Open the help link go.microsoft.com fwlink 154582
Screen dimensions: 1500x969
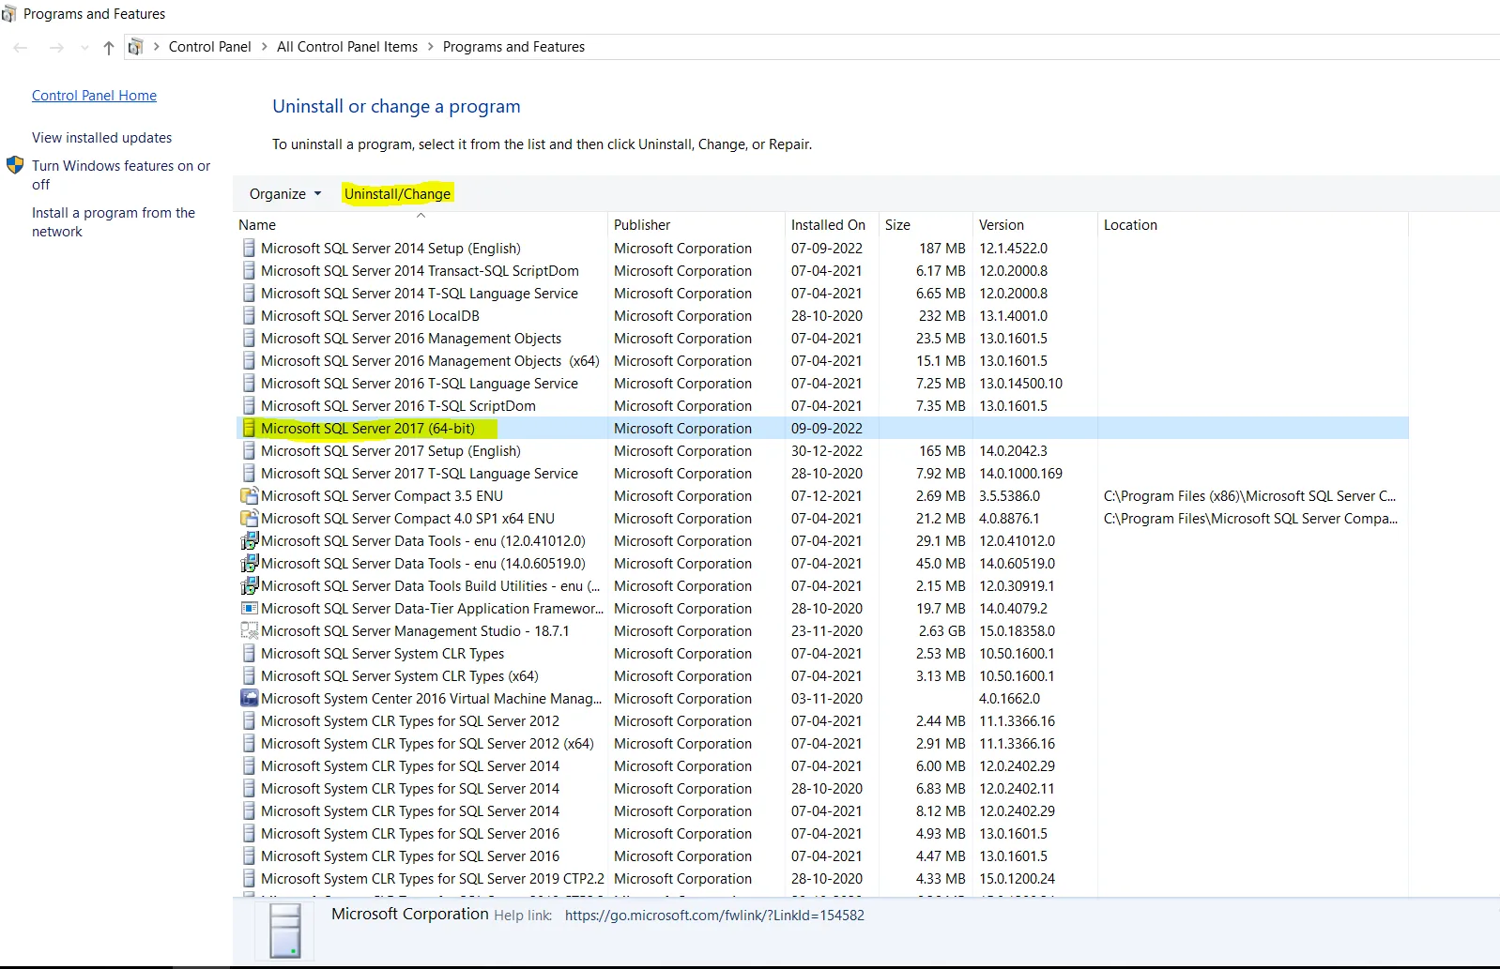(714, 916)
